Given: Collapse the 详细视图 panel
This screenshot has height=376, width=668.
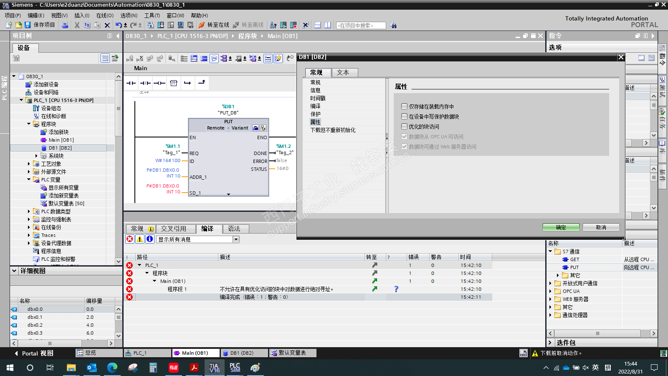Looking at the screenshot, I should [x=14, y=271].
